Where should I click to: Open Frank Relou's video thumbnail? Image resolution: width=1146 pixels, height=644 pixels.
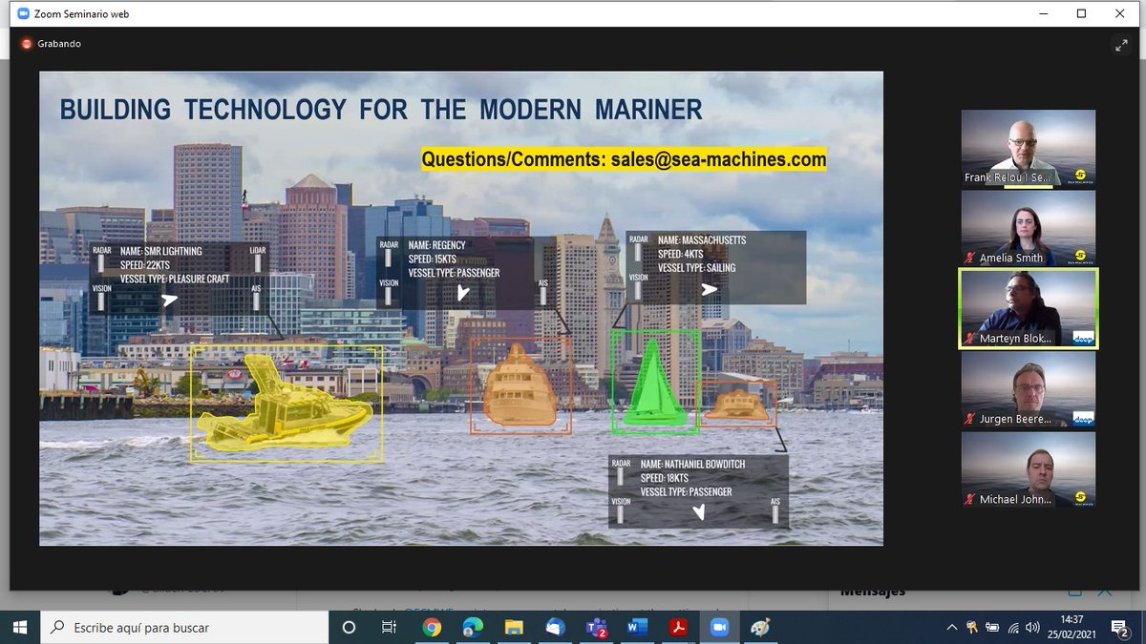[x=1028, y=147]
